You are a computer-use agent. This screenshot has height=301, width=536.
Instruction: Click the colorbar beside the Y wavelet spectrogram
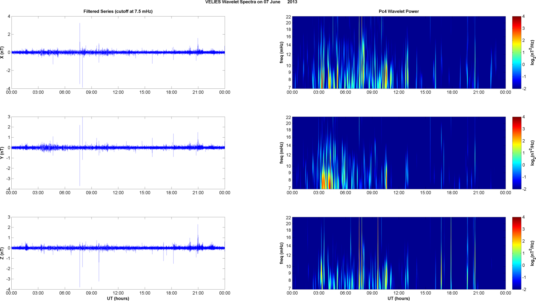click(517, 153)
